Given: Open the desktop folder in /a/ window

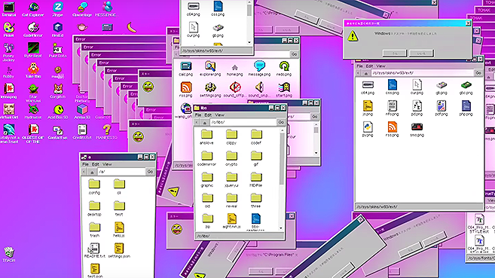Looking at the screenshot, I should pyautogui.click(x=94, y=209).
